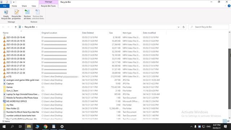This screenshot has height=130, width=231.
Task: Click the Forward navigation arrow
Action: pyautogui.click(x=8, y=27)
